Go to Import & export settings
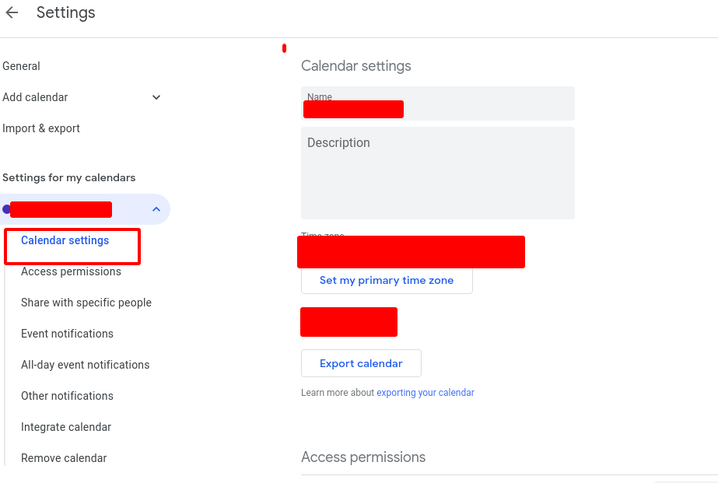This screenshot has height=483, width=718. pyautogui.click(x=41, y=128)
